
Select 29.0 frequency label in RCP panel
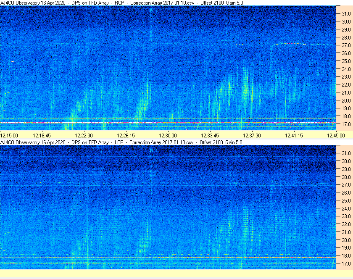pyautogui.click(x=346, y=29)
